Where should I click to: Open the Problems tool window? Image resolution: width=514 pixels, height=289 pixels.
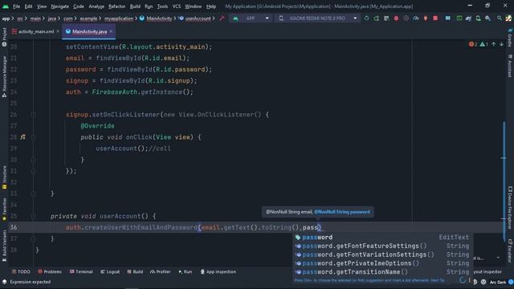(x=50, y=271)
